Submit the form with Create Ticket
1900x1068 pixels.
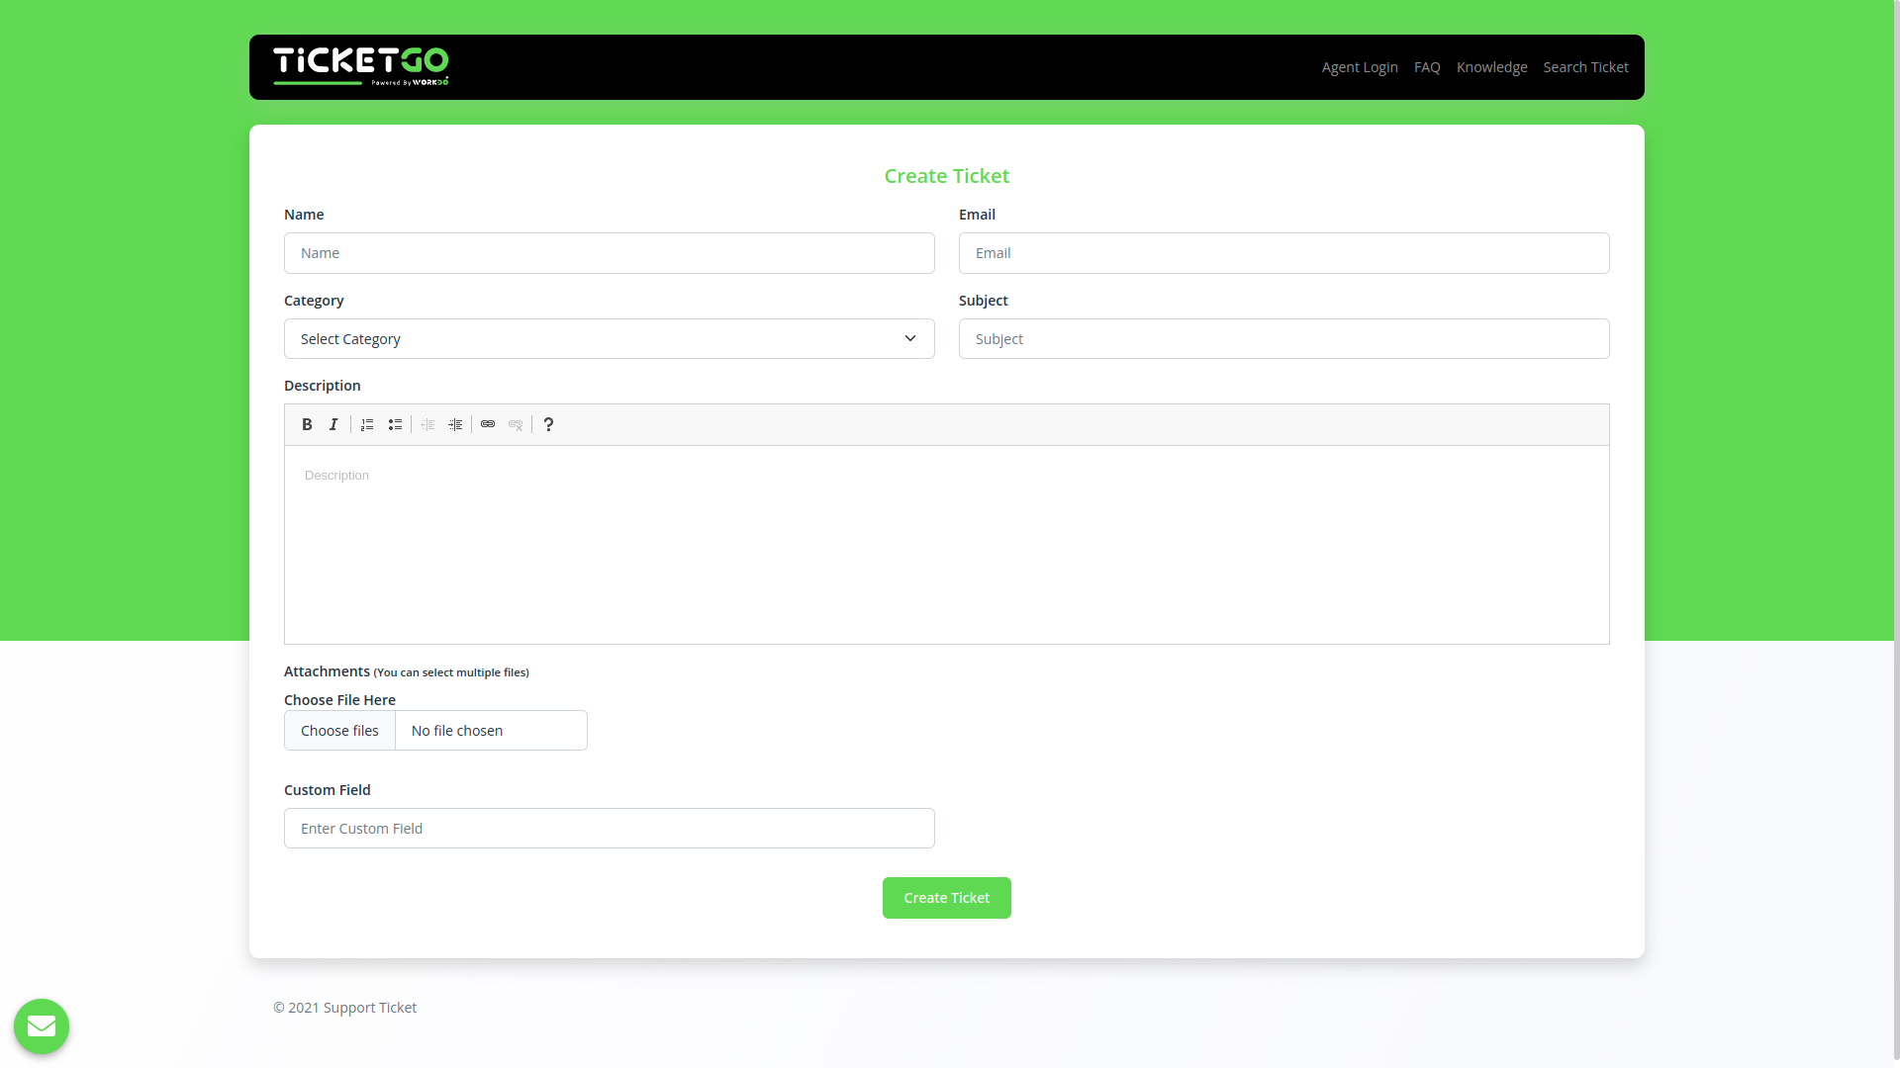(x=946, y=897)
